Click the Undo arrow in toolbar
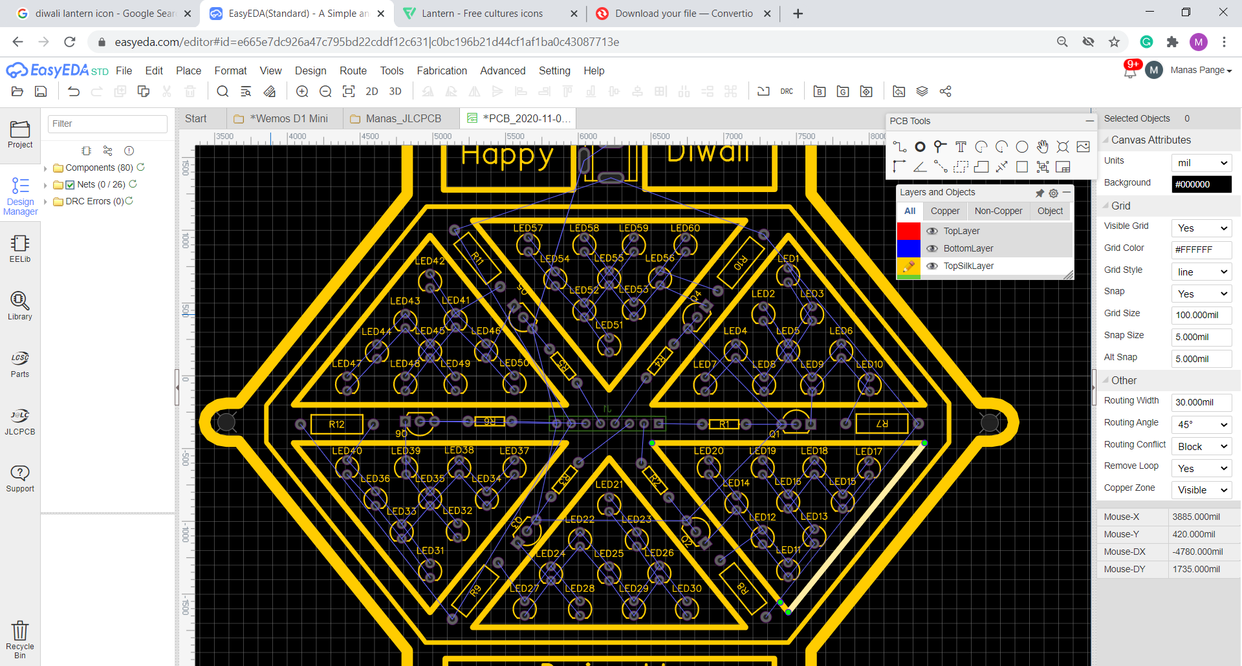Viewport: 1242px width, 666px height. click(74, 91)
